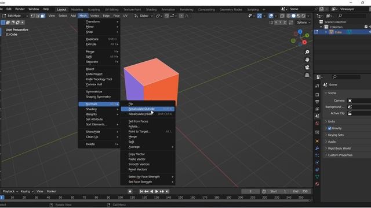Click Set from Faces entry
The height and width of the screenshot is (208, 371).
(x=148, y=121)
